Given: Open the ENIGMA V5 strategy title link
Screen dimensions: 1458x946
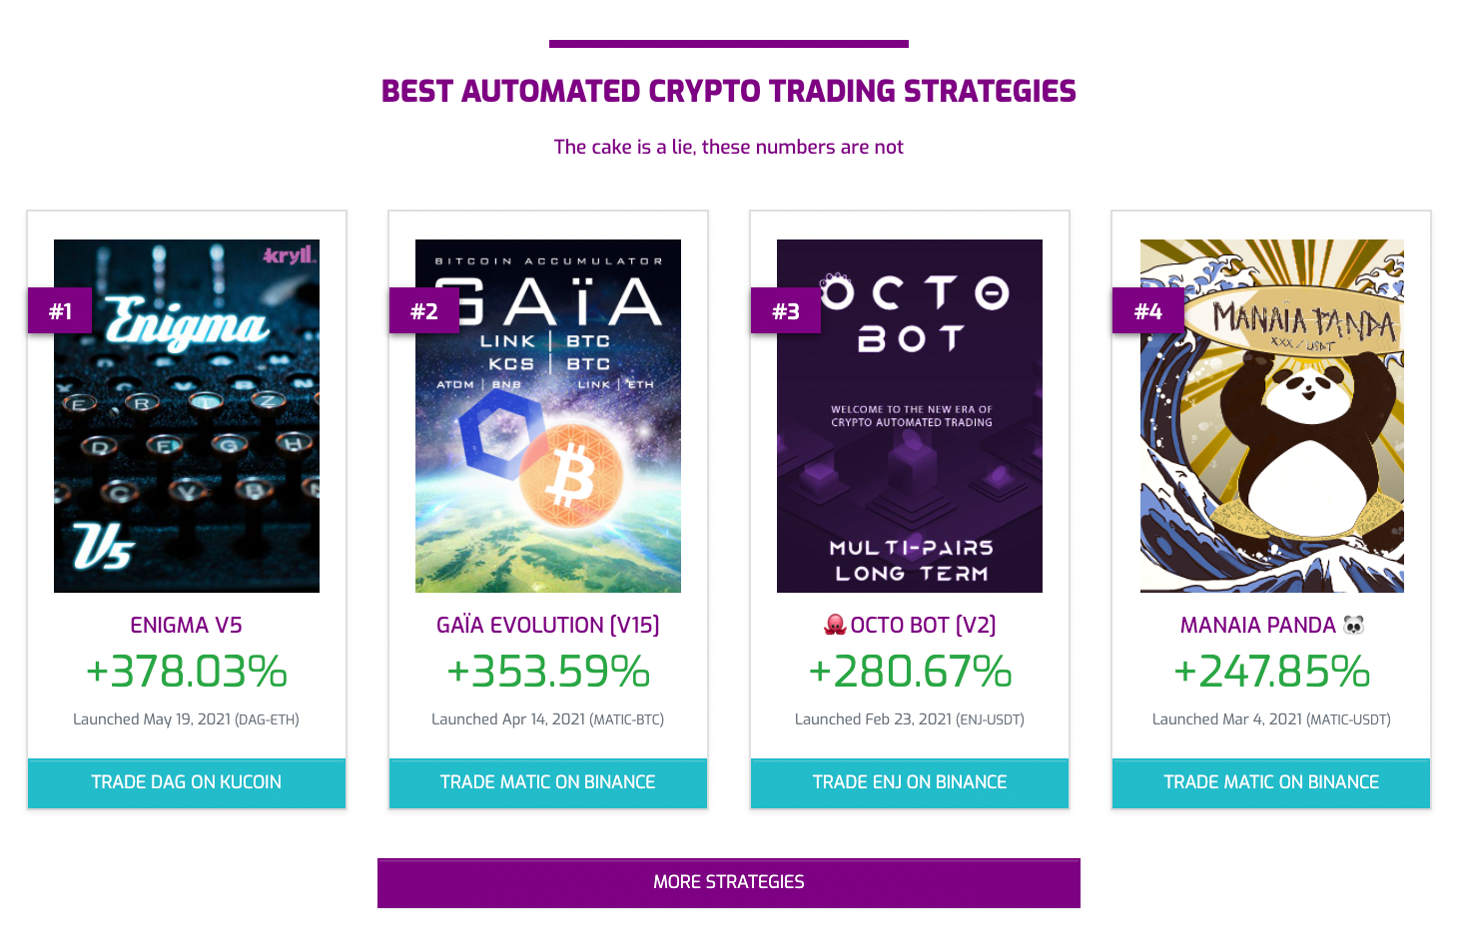Looking at the screenshot, I should 187,625.
